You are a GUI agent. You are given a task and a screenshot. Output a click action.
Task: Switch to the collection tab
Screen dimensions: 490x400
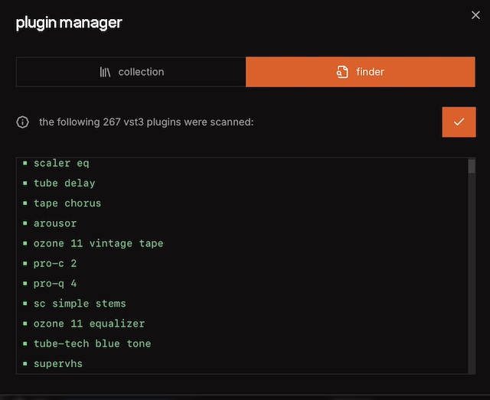coord(131,72)
